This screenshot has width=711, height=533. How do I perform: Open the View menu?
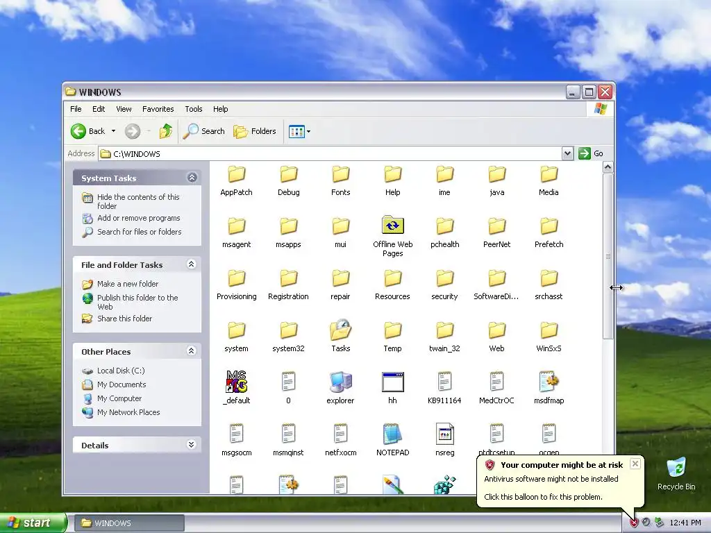coord(124,109)
